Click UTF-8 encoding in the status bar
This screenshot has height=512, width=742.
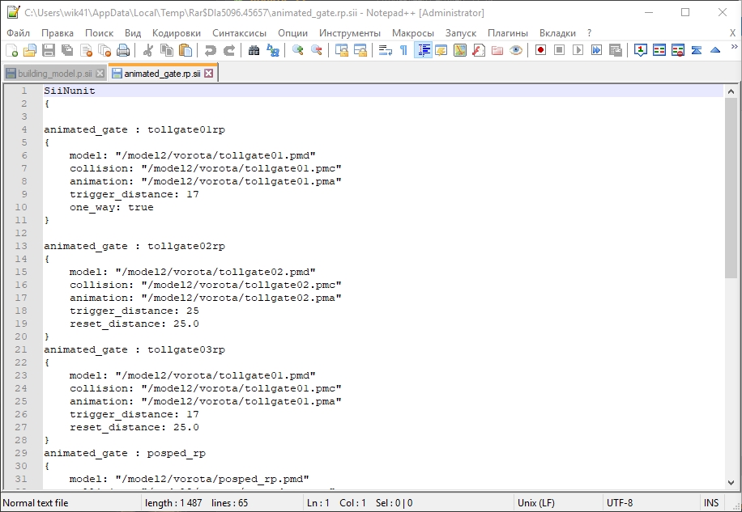(x=620, y=503)
